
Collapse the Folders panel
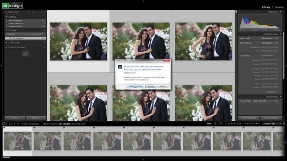(6, 30)
